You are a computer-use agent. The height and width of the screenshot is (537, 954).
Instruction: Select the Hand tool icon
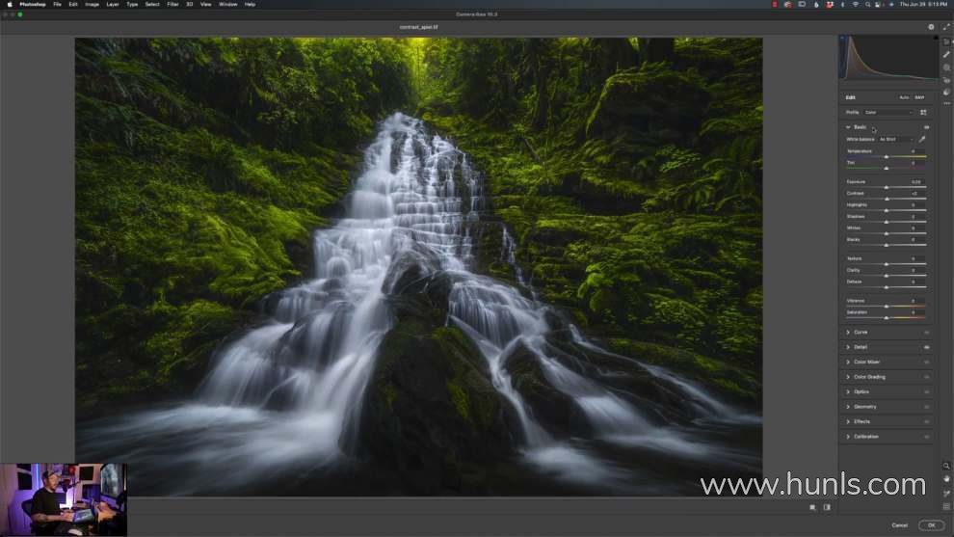(946, 479)
